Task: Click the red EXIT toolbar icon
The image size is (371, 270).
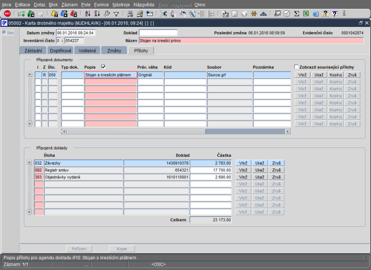Action: [x=7, y=14]
